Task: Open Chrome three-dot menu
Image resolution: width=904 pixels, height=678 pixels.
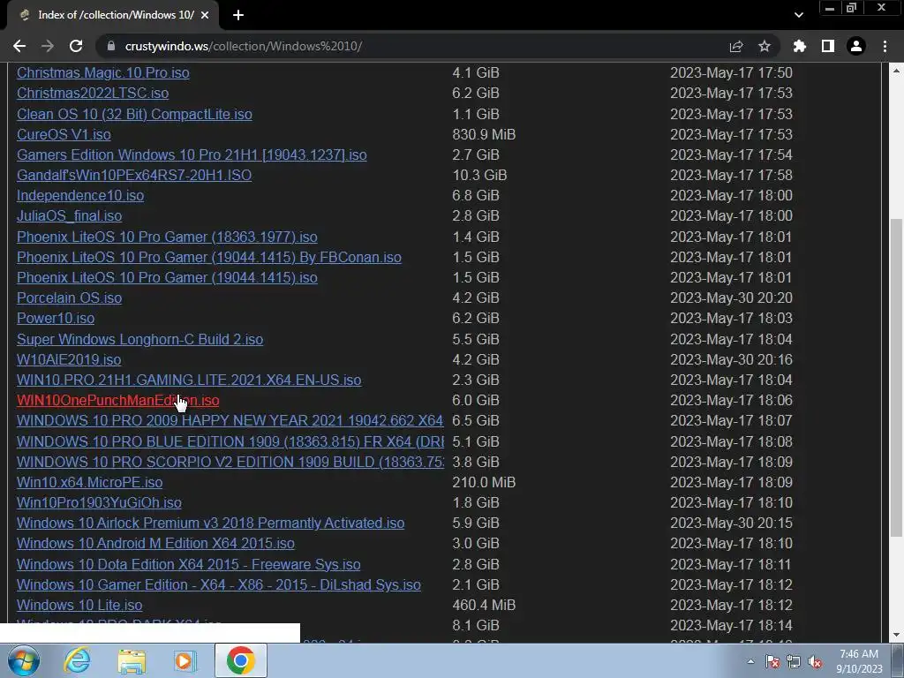Action: click(x=885, y=46)
